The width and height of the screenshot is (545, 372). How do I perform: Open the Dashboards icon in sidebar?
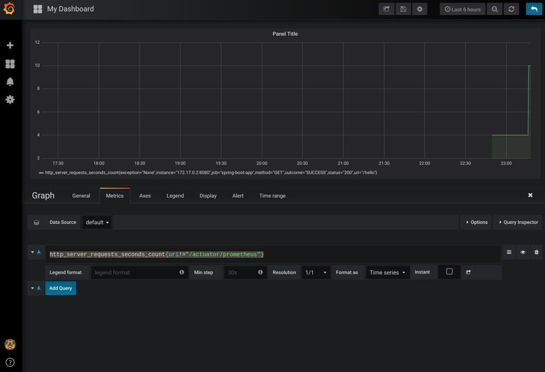10,64
